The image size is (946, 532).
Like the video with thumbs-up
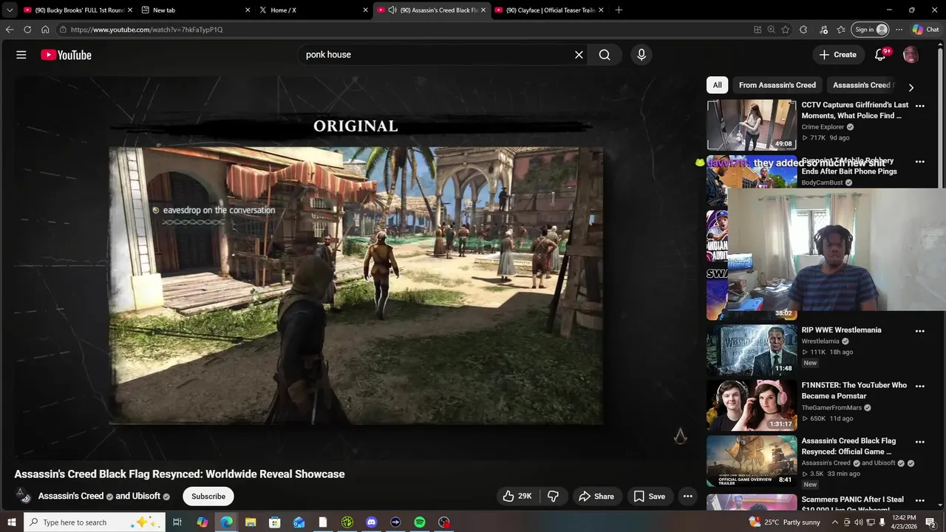[x=517, y=497]
